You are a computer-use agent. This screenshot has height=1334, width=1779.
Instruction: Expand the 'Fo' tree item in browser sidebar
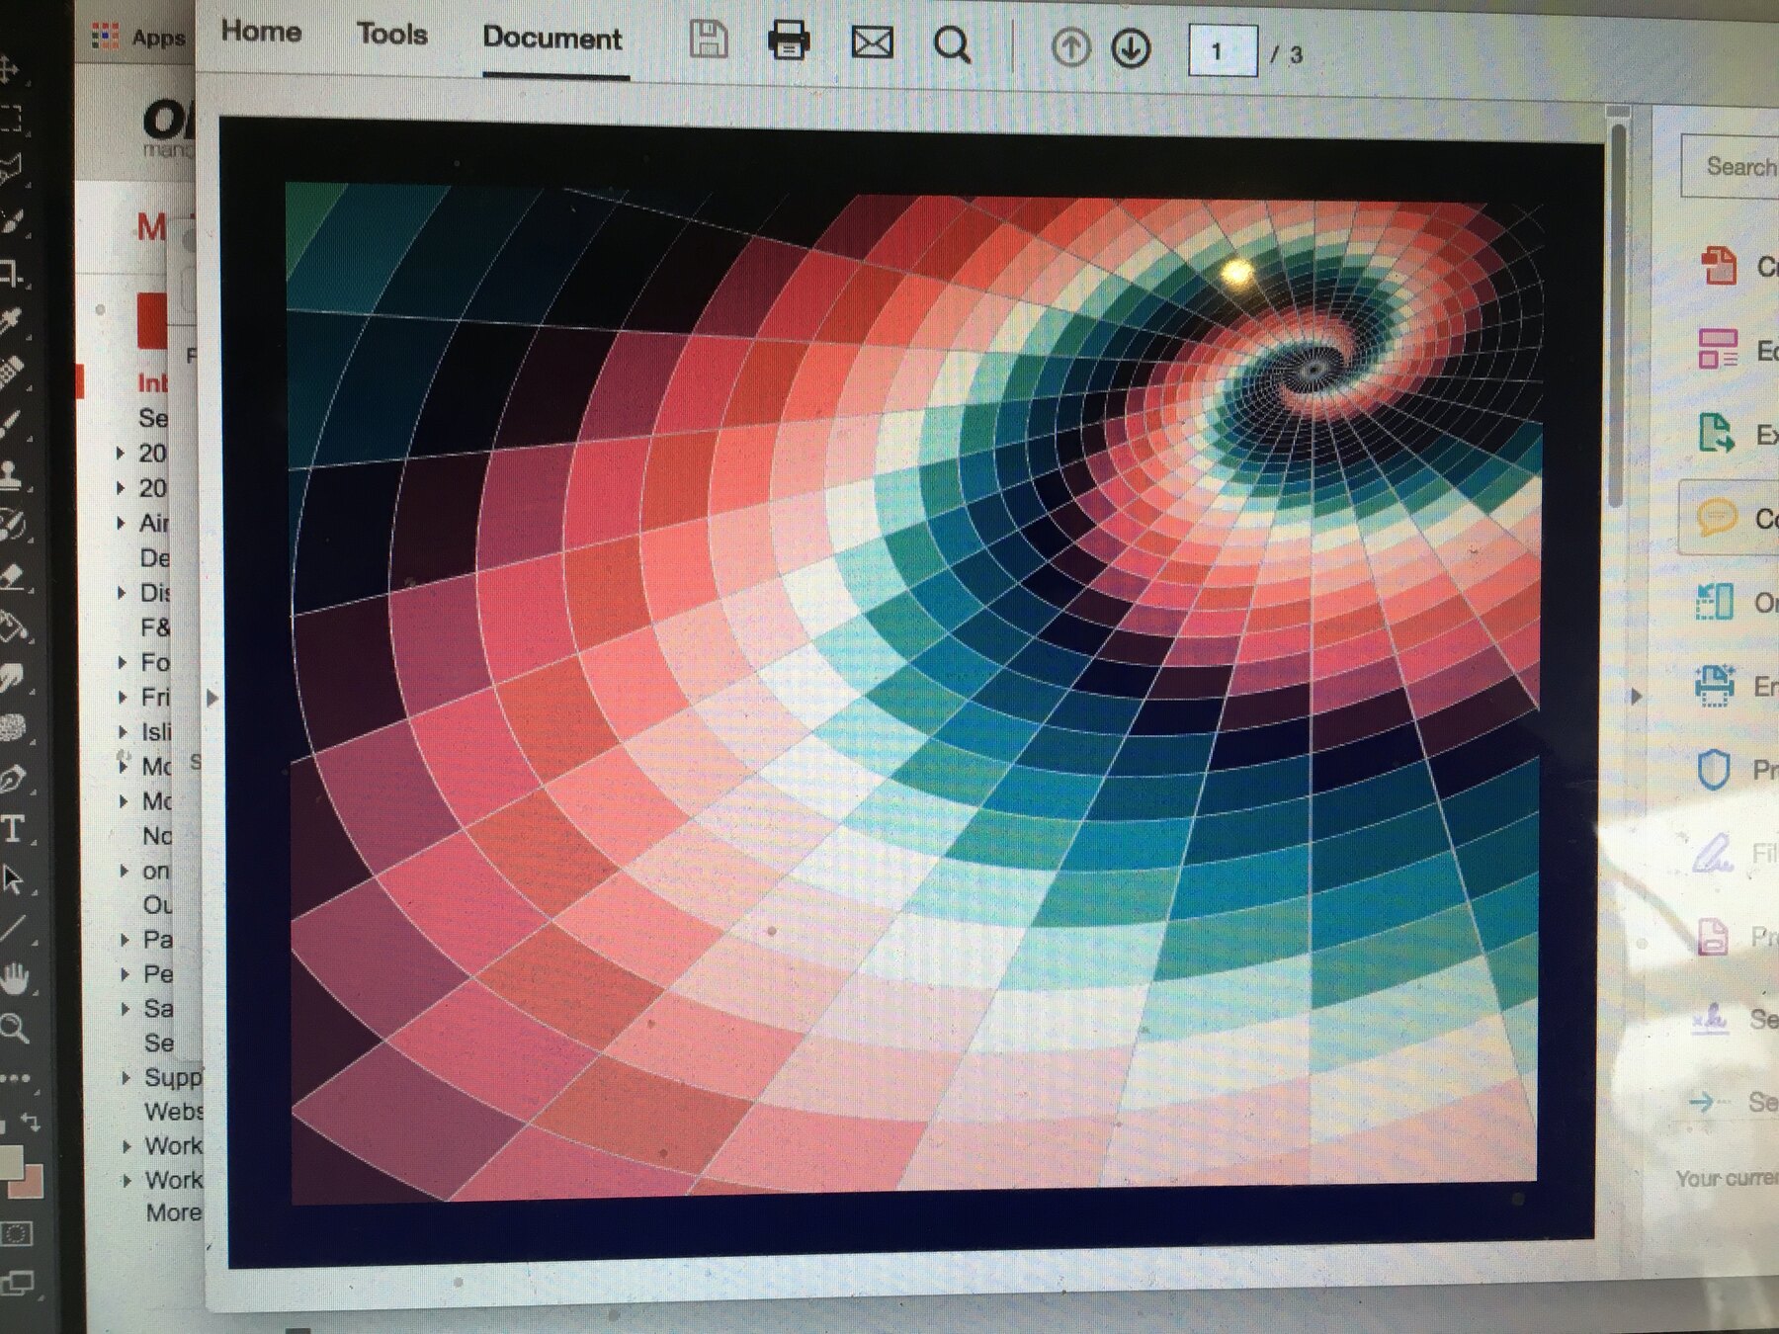pos(123,662)
